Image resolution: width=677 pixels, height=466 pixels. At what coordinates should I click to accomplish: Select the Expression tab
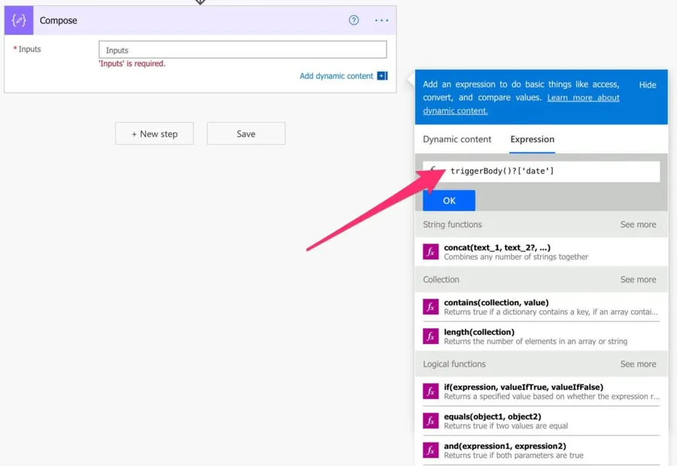point(532,139)
